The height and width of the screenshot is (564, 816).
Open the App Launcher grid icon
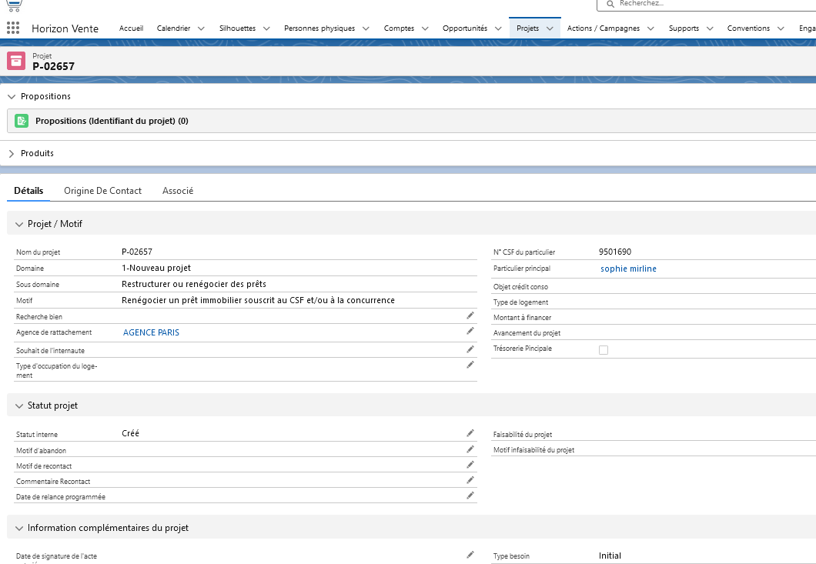(13, 28)
